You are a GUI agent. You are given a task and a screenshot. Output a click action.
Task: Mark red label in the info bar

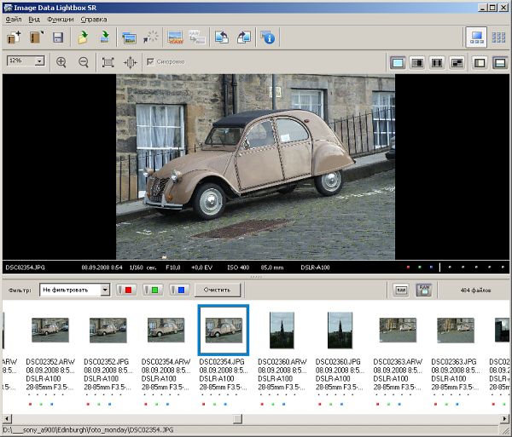click(408, 267)
